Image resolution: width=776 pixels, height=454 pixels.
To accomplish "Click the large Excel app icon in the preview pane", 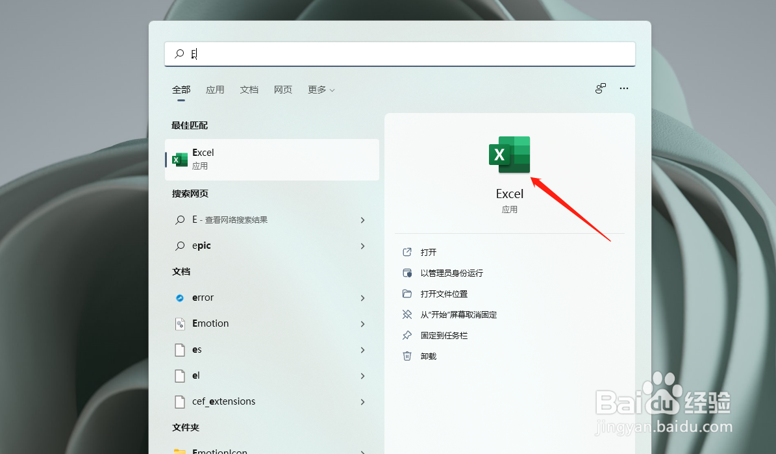I will click(x=510, y=155).
